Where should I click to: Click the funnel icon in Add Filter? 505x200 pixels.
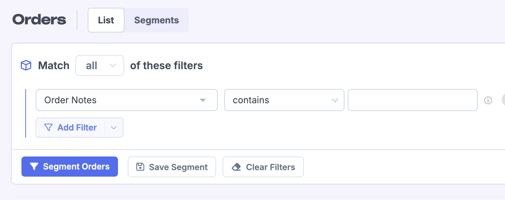pos(48,128)
